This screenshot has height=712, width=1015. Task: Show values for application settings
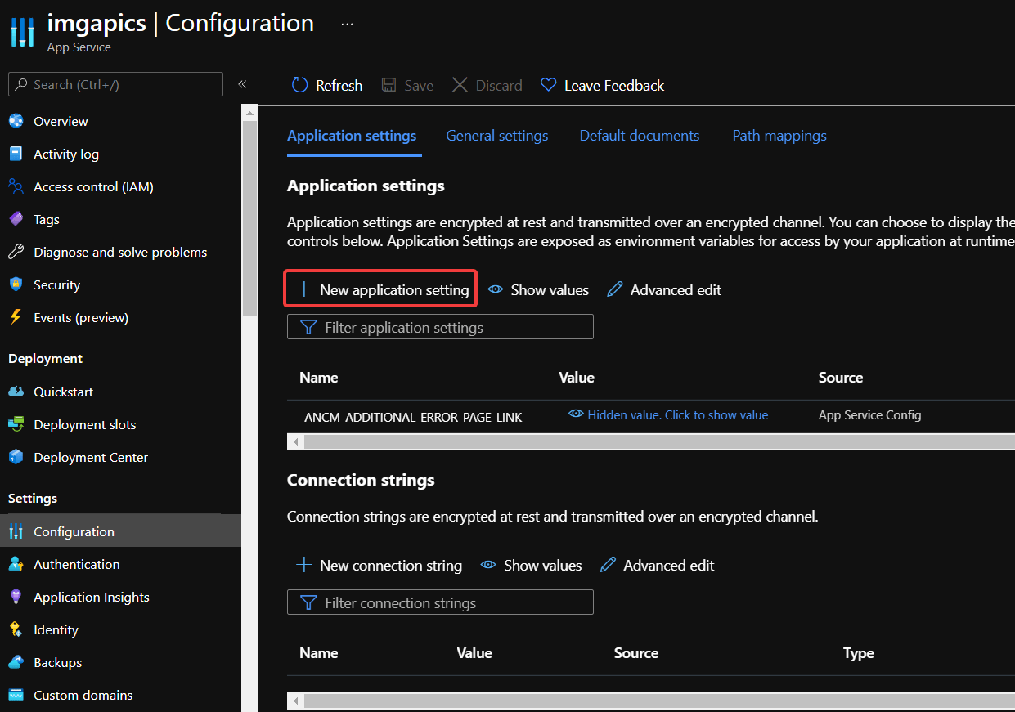coord(538,290)
